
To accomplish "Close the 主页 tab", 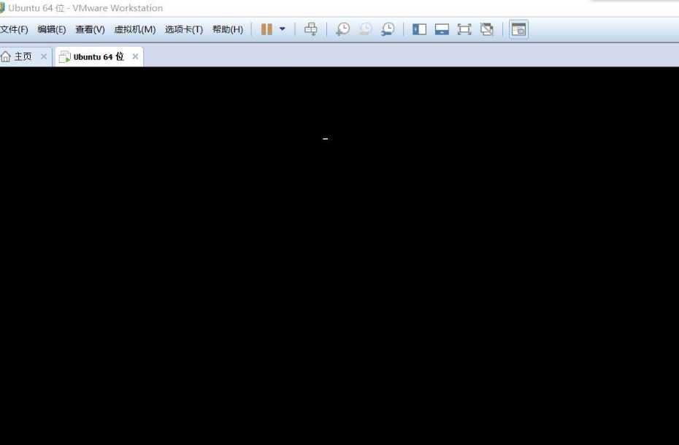I will 43,56.
